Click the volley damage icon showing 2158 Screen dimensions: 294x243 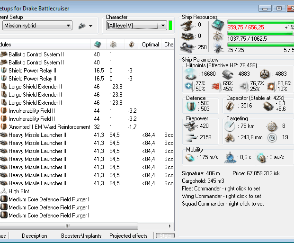pyautogui.click(x=191, y=137)
